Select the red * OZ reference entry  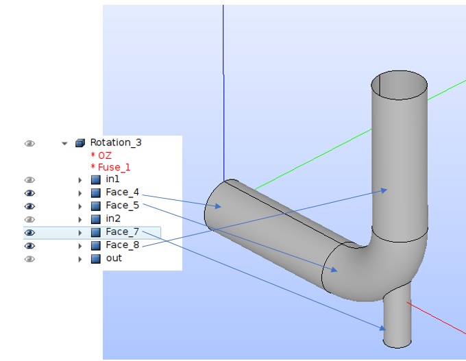point(101,155)
